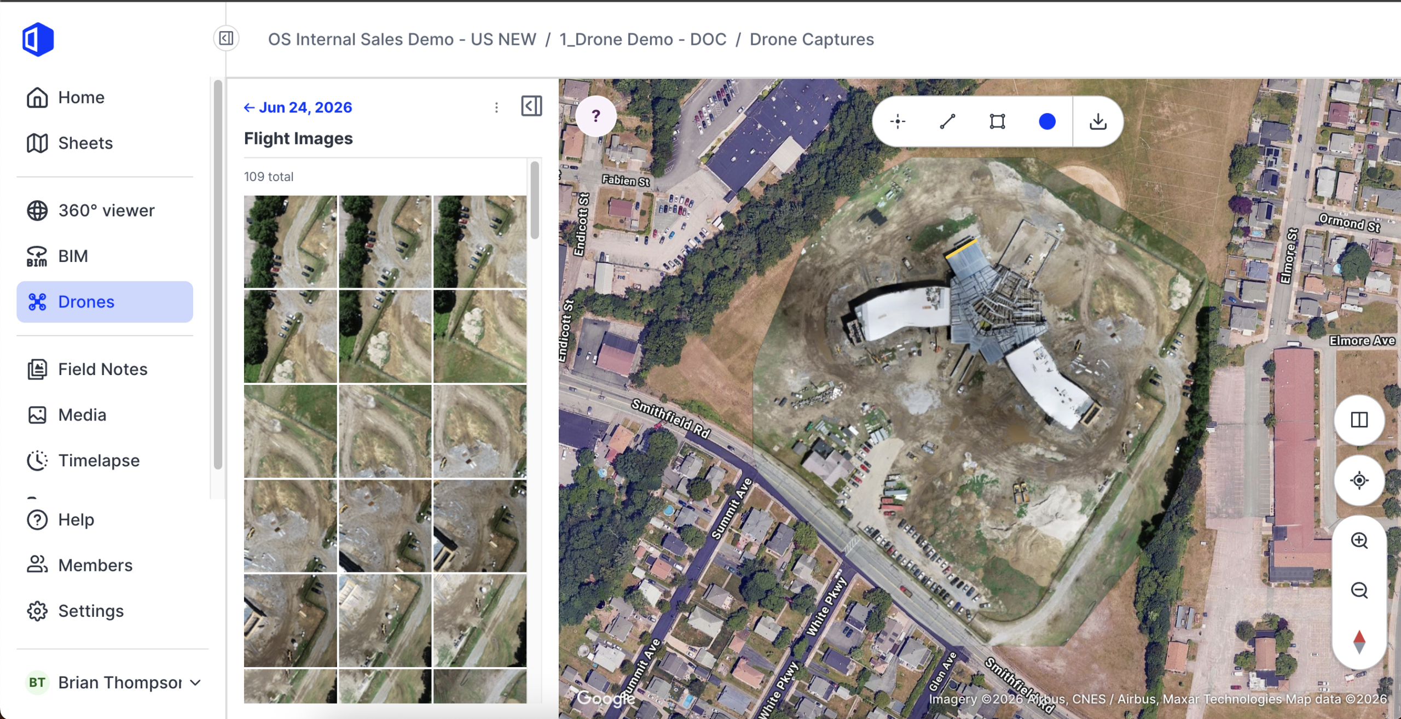Screen dimensions: 1401x719
Task: Open the first row's second flight image
Action: [x=385, y=242]
